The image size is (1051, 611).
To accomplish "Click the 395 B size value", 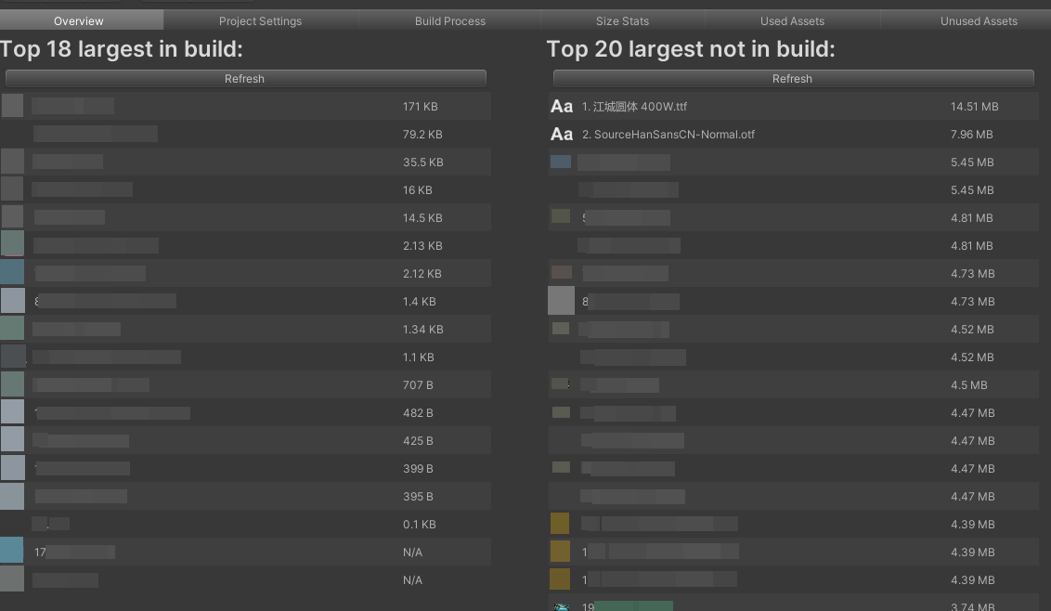I will click(x=418, y=496).
